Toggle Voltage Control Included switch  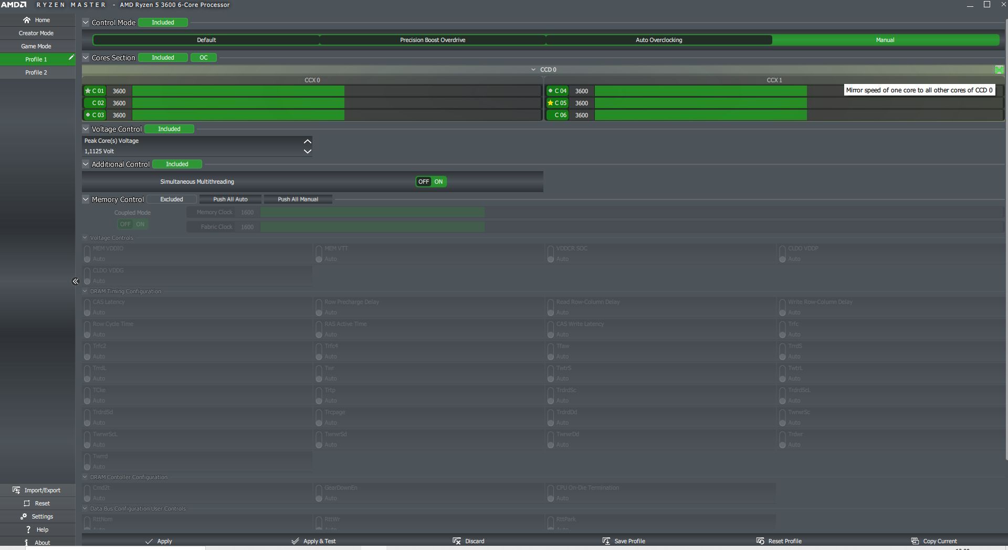point(169,129)
